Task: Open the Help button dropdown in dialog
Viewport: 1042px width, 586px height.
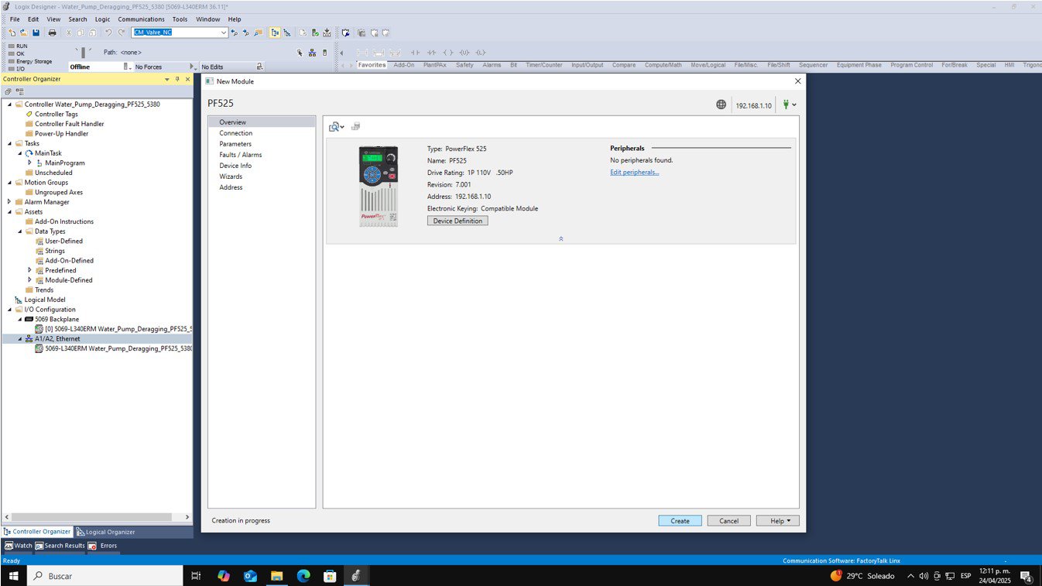Action: pyautogui.click(x=777, y=521)
